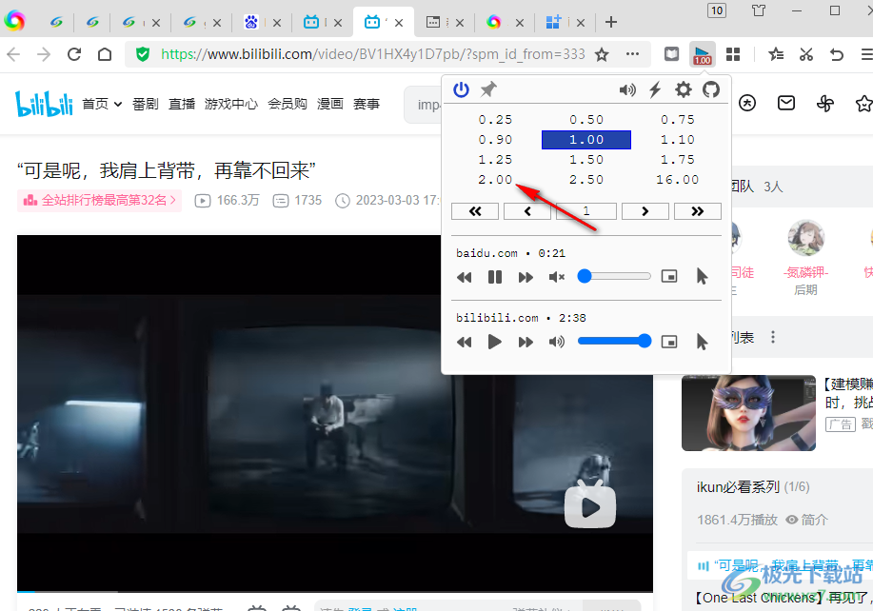Click the bilibili.com cursor jump icon
This screenshot has height=611, width=873.
click(702, 342)
